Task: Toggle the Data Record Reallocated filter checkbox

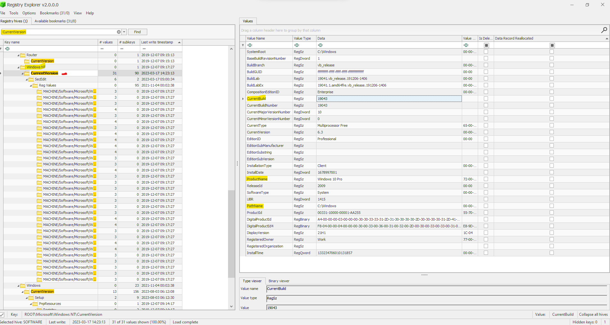Action: tap(552, 45)
